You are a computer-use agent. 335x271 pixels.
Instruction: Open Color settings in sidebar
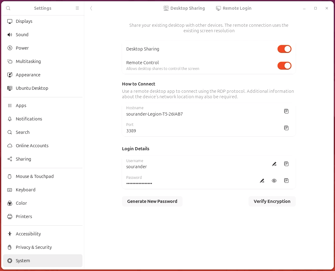click(x=21, y=203)
